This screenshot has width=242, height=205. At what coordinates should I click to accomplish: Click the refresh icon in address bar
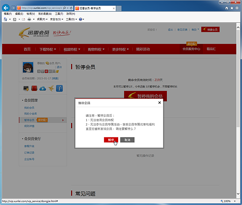(71, 8)
